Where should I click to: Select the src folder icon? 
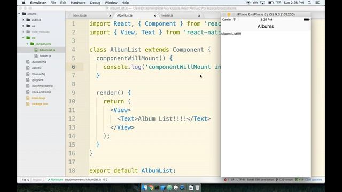pyautogui.click(x=28, y=38)
